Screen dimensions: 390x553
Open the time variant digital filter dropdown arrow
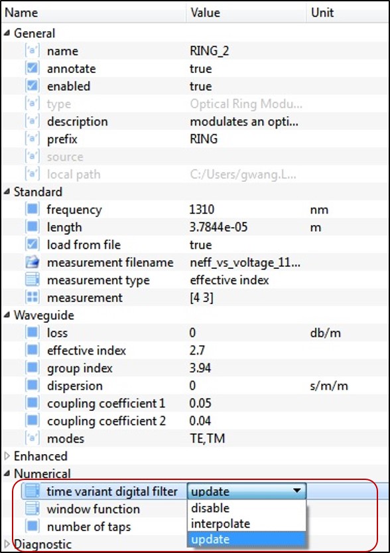pyautogui.click(x=297, y=491)
